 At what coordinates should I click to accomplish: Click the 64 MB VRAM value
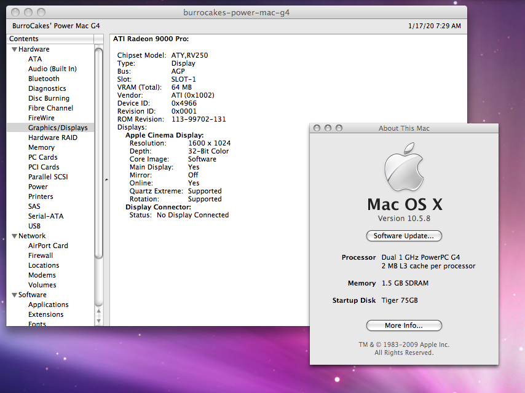(x=181, y=87)
